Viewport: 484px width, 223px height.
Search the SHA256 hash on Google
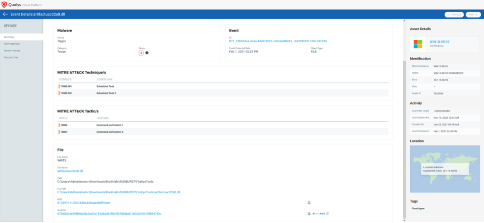point(309,214)
